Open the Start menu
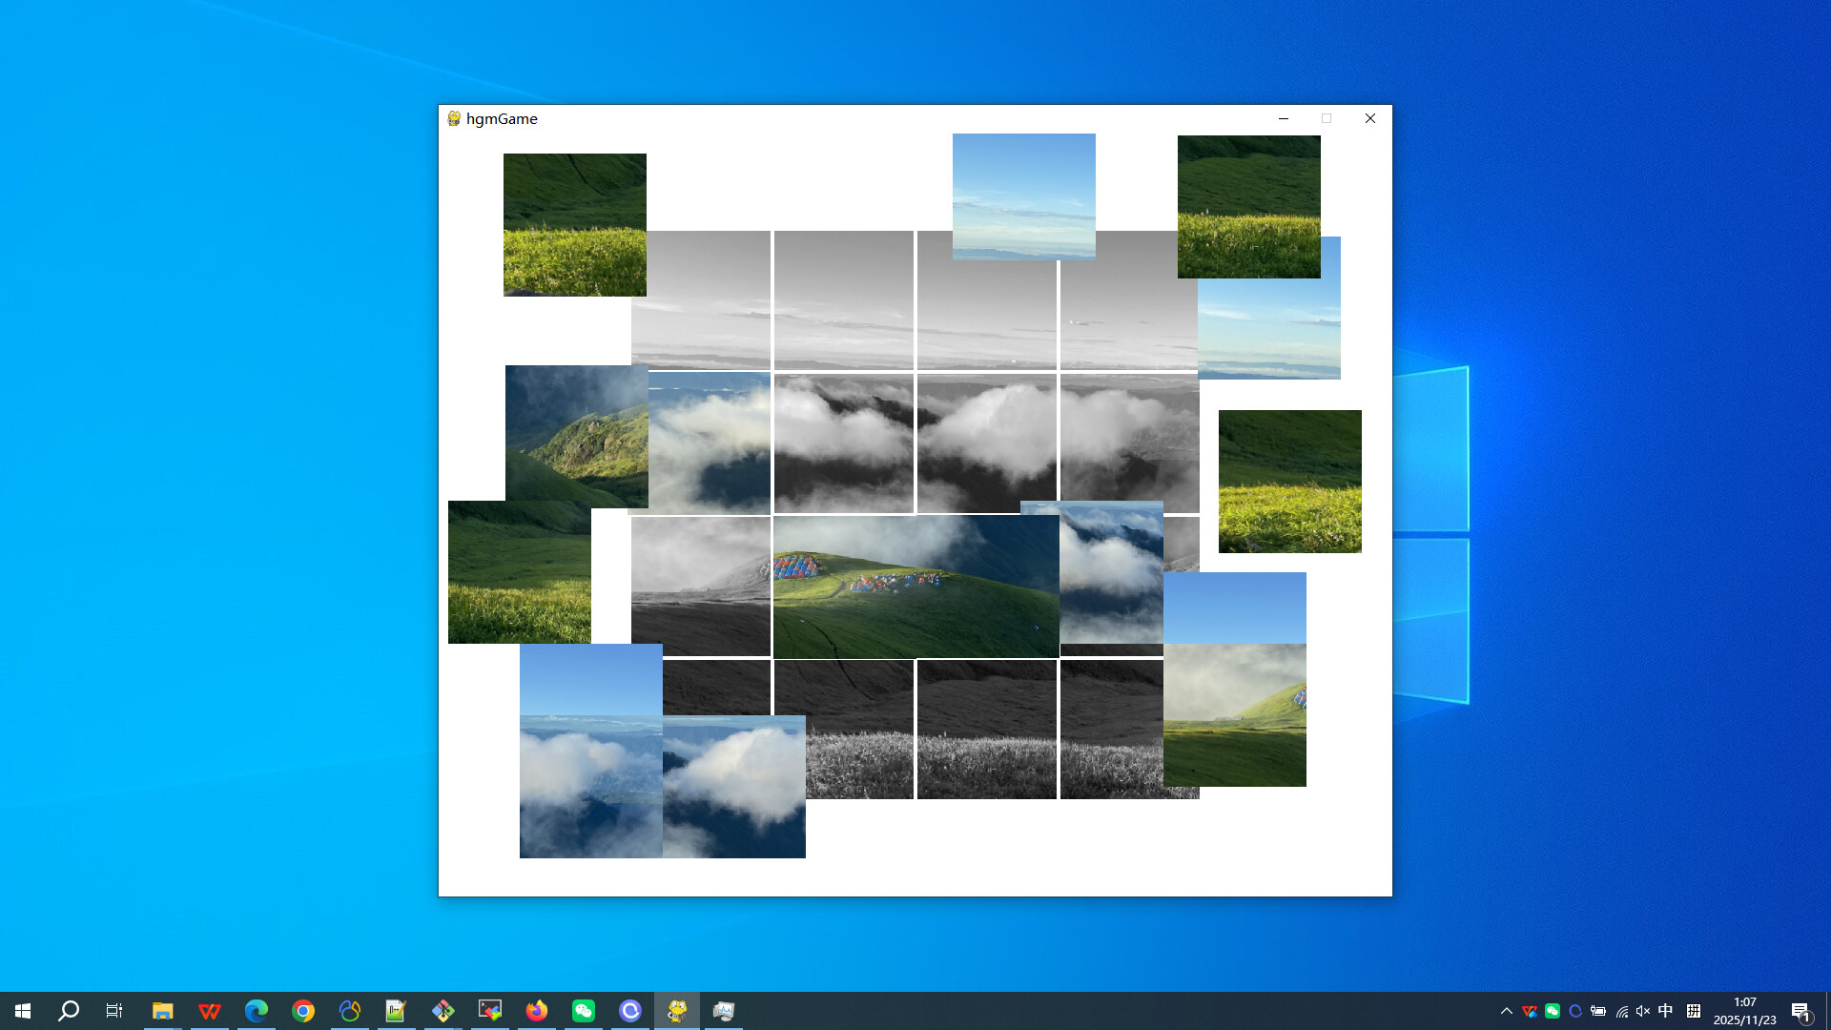This screenshot has height=1030, width=1831. 23,1010
